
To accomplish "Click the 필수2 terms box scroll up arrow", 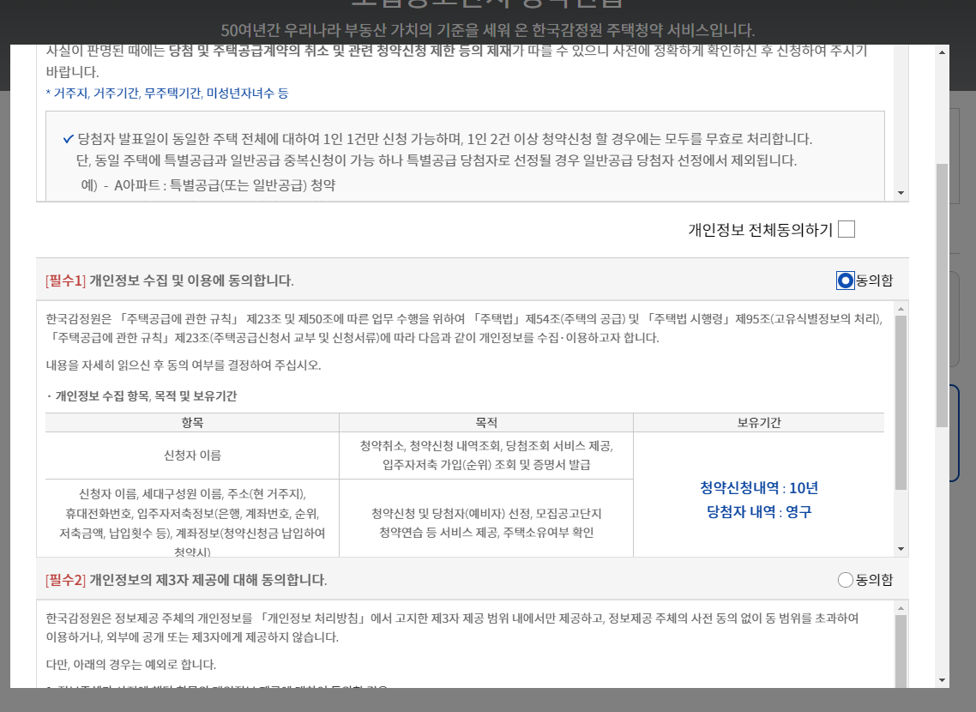I will click(x=901, y=608).
